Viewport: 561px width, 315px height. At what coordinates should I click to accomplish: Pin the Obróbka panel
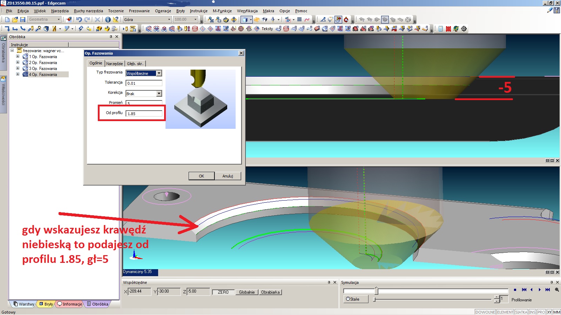(111, 37)
